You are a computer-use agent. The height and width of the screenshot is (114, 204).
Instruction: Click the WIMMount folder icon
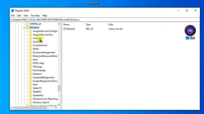click(27, 24)
